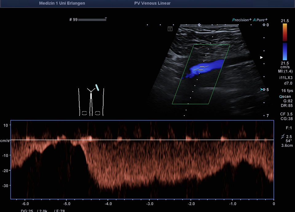Toggle the Precision+ imaging label
This screenshot has width=295, height=212.
tap(242, 20)
